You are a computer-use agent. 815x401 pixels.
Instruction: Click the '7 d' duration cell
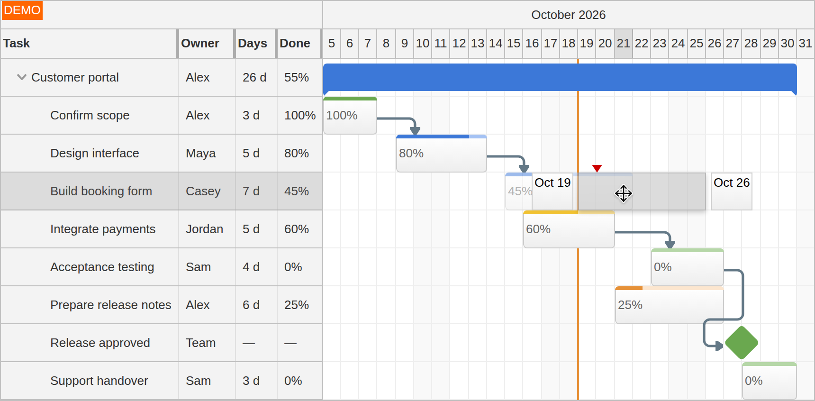coord(256,191)
